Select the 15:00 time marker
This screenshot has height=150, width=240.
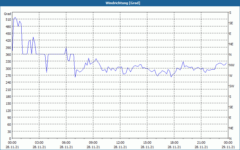(147, 142)
